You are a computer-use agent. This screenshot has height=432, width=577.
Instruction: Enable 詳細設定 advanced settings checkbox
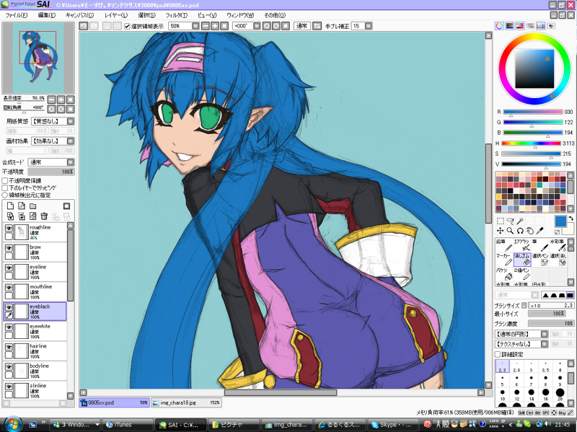pos(498,354)
